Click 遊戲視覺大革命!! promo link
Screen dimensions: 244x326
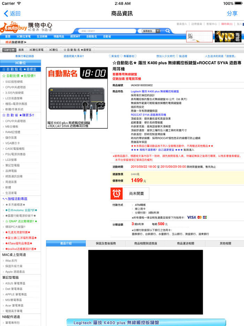(74, 56)
